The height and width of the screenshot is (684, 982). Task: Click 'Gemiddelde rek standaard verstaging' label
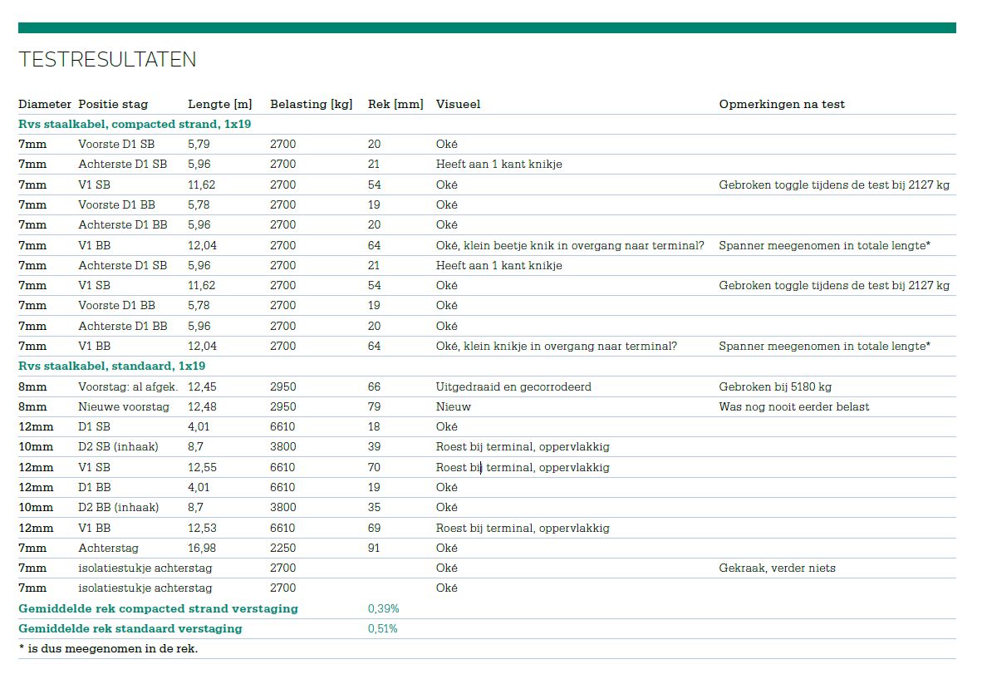pos(130,629)
